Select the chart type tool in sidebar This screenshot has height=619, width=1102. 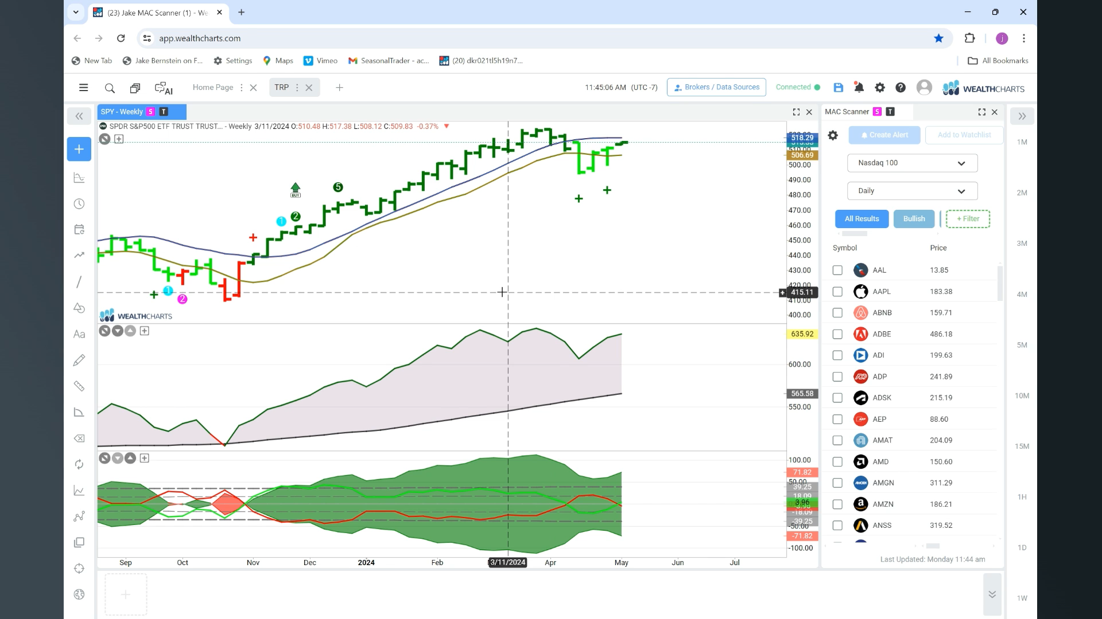pyautogui.click(x=79, y=178)
